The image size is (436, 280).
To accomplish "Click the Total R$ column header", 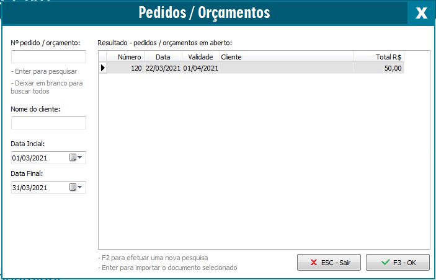I will [x=379, y=57].
